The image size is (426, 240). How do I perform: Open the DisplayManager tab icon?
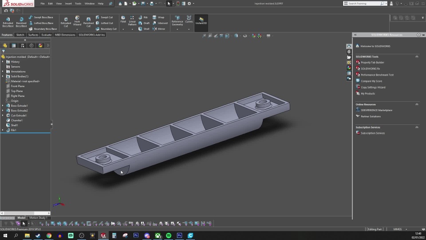[40, 45]
